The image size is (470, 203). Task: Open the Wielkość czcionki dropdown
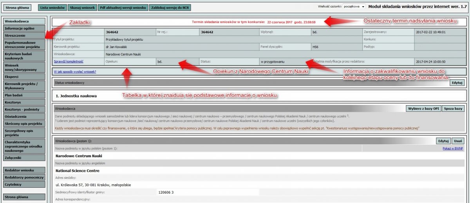coord(354,7)
